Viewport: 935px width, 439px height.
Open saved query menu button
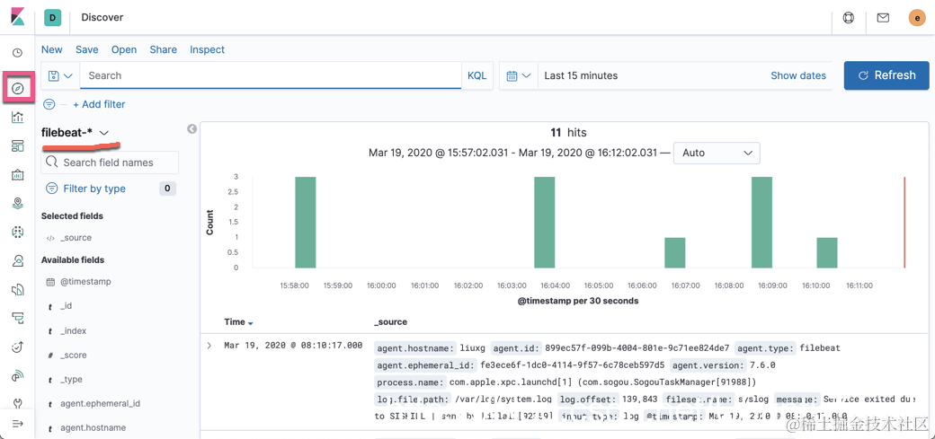tap(60, 75)
